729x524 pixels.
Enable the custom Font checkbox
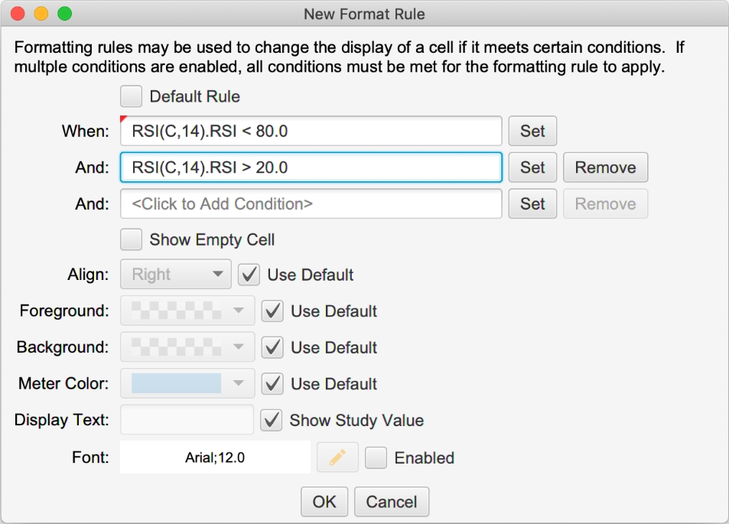376,457
